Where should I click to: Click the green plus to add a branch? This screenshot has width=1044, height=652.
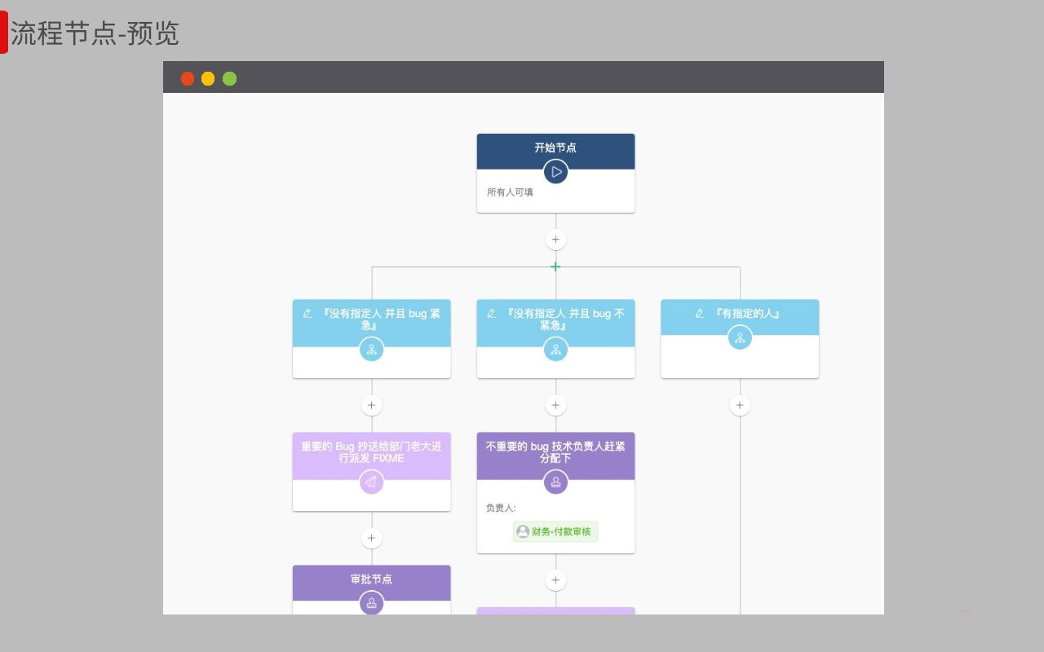tap(555, 267)
